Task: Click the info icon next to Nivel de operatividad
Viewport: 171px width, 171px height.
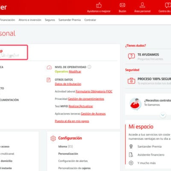Action: [x=89, y=67]
